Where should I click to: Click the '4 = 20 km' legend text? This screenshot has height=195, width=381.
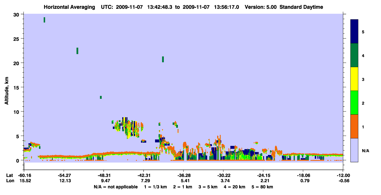click(x=235, y=187)
